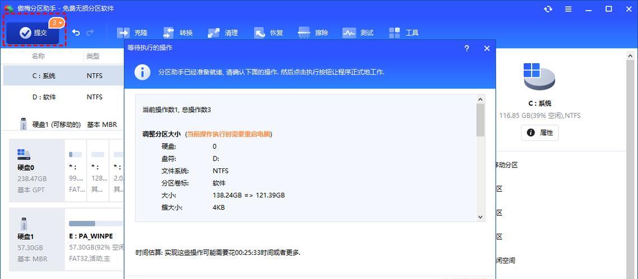Image resolution: width=638 pixels, height=279 pixels.
Task: Click the 138.24GB => 121.39GB size value
Action: tap(248, 195)
